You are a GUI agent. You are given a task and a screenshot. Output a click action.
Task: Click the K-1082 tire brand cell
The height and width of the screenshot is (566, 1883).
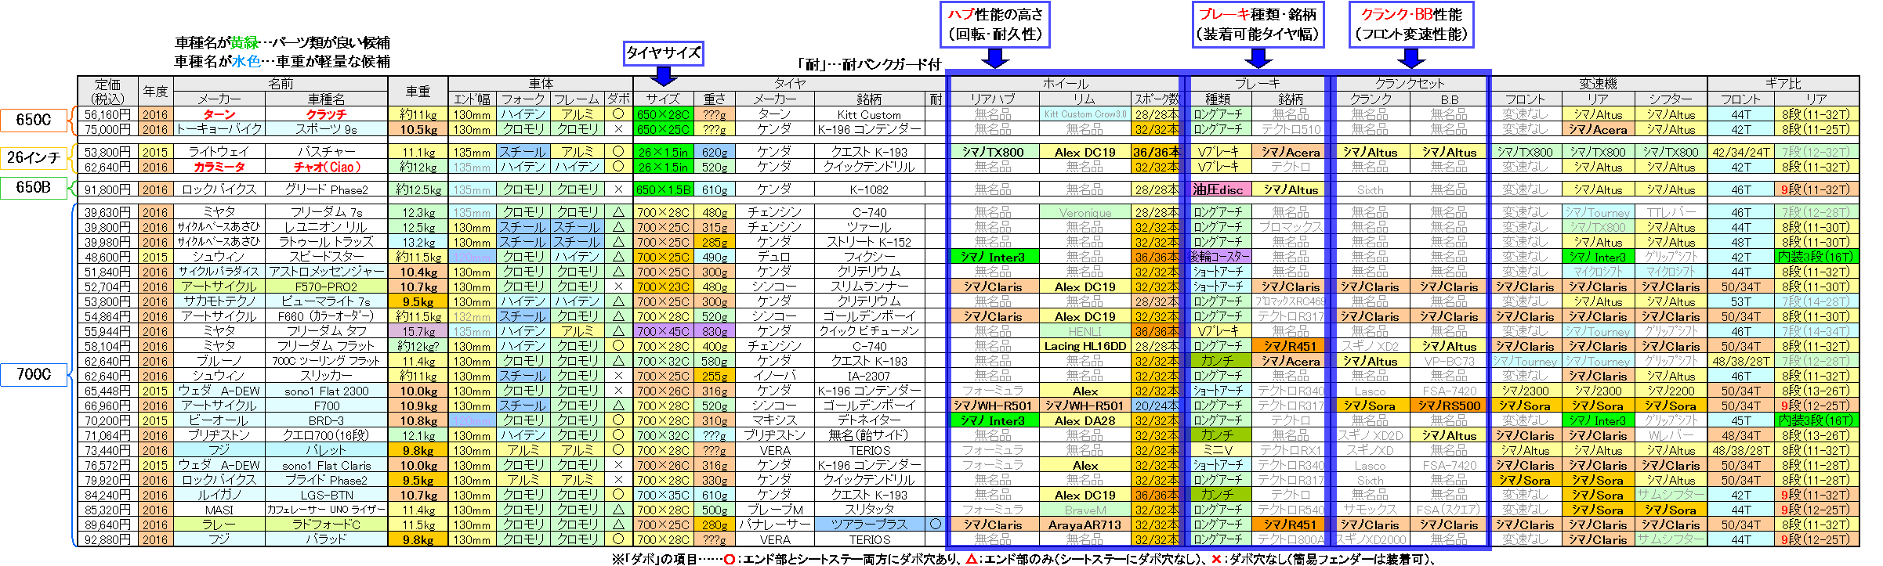click(x=869, y=189)
